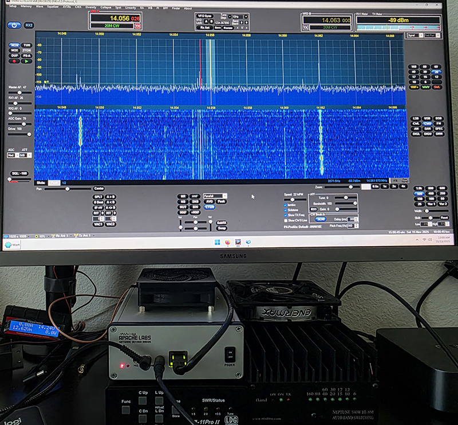
Task: Click the TX box under VFO B
Action: (x=306, y=27)
